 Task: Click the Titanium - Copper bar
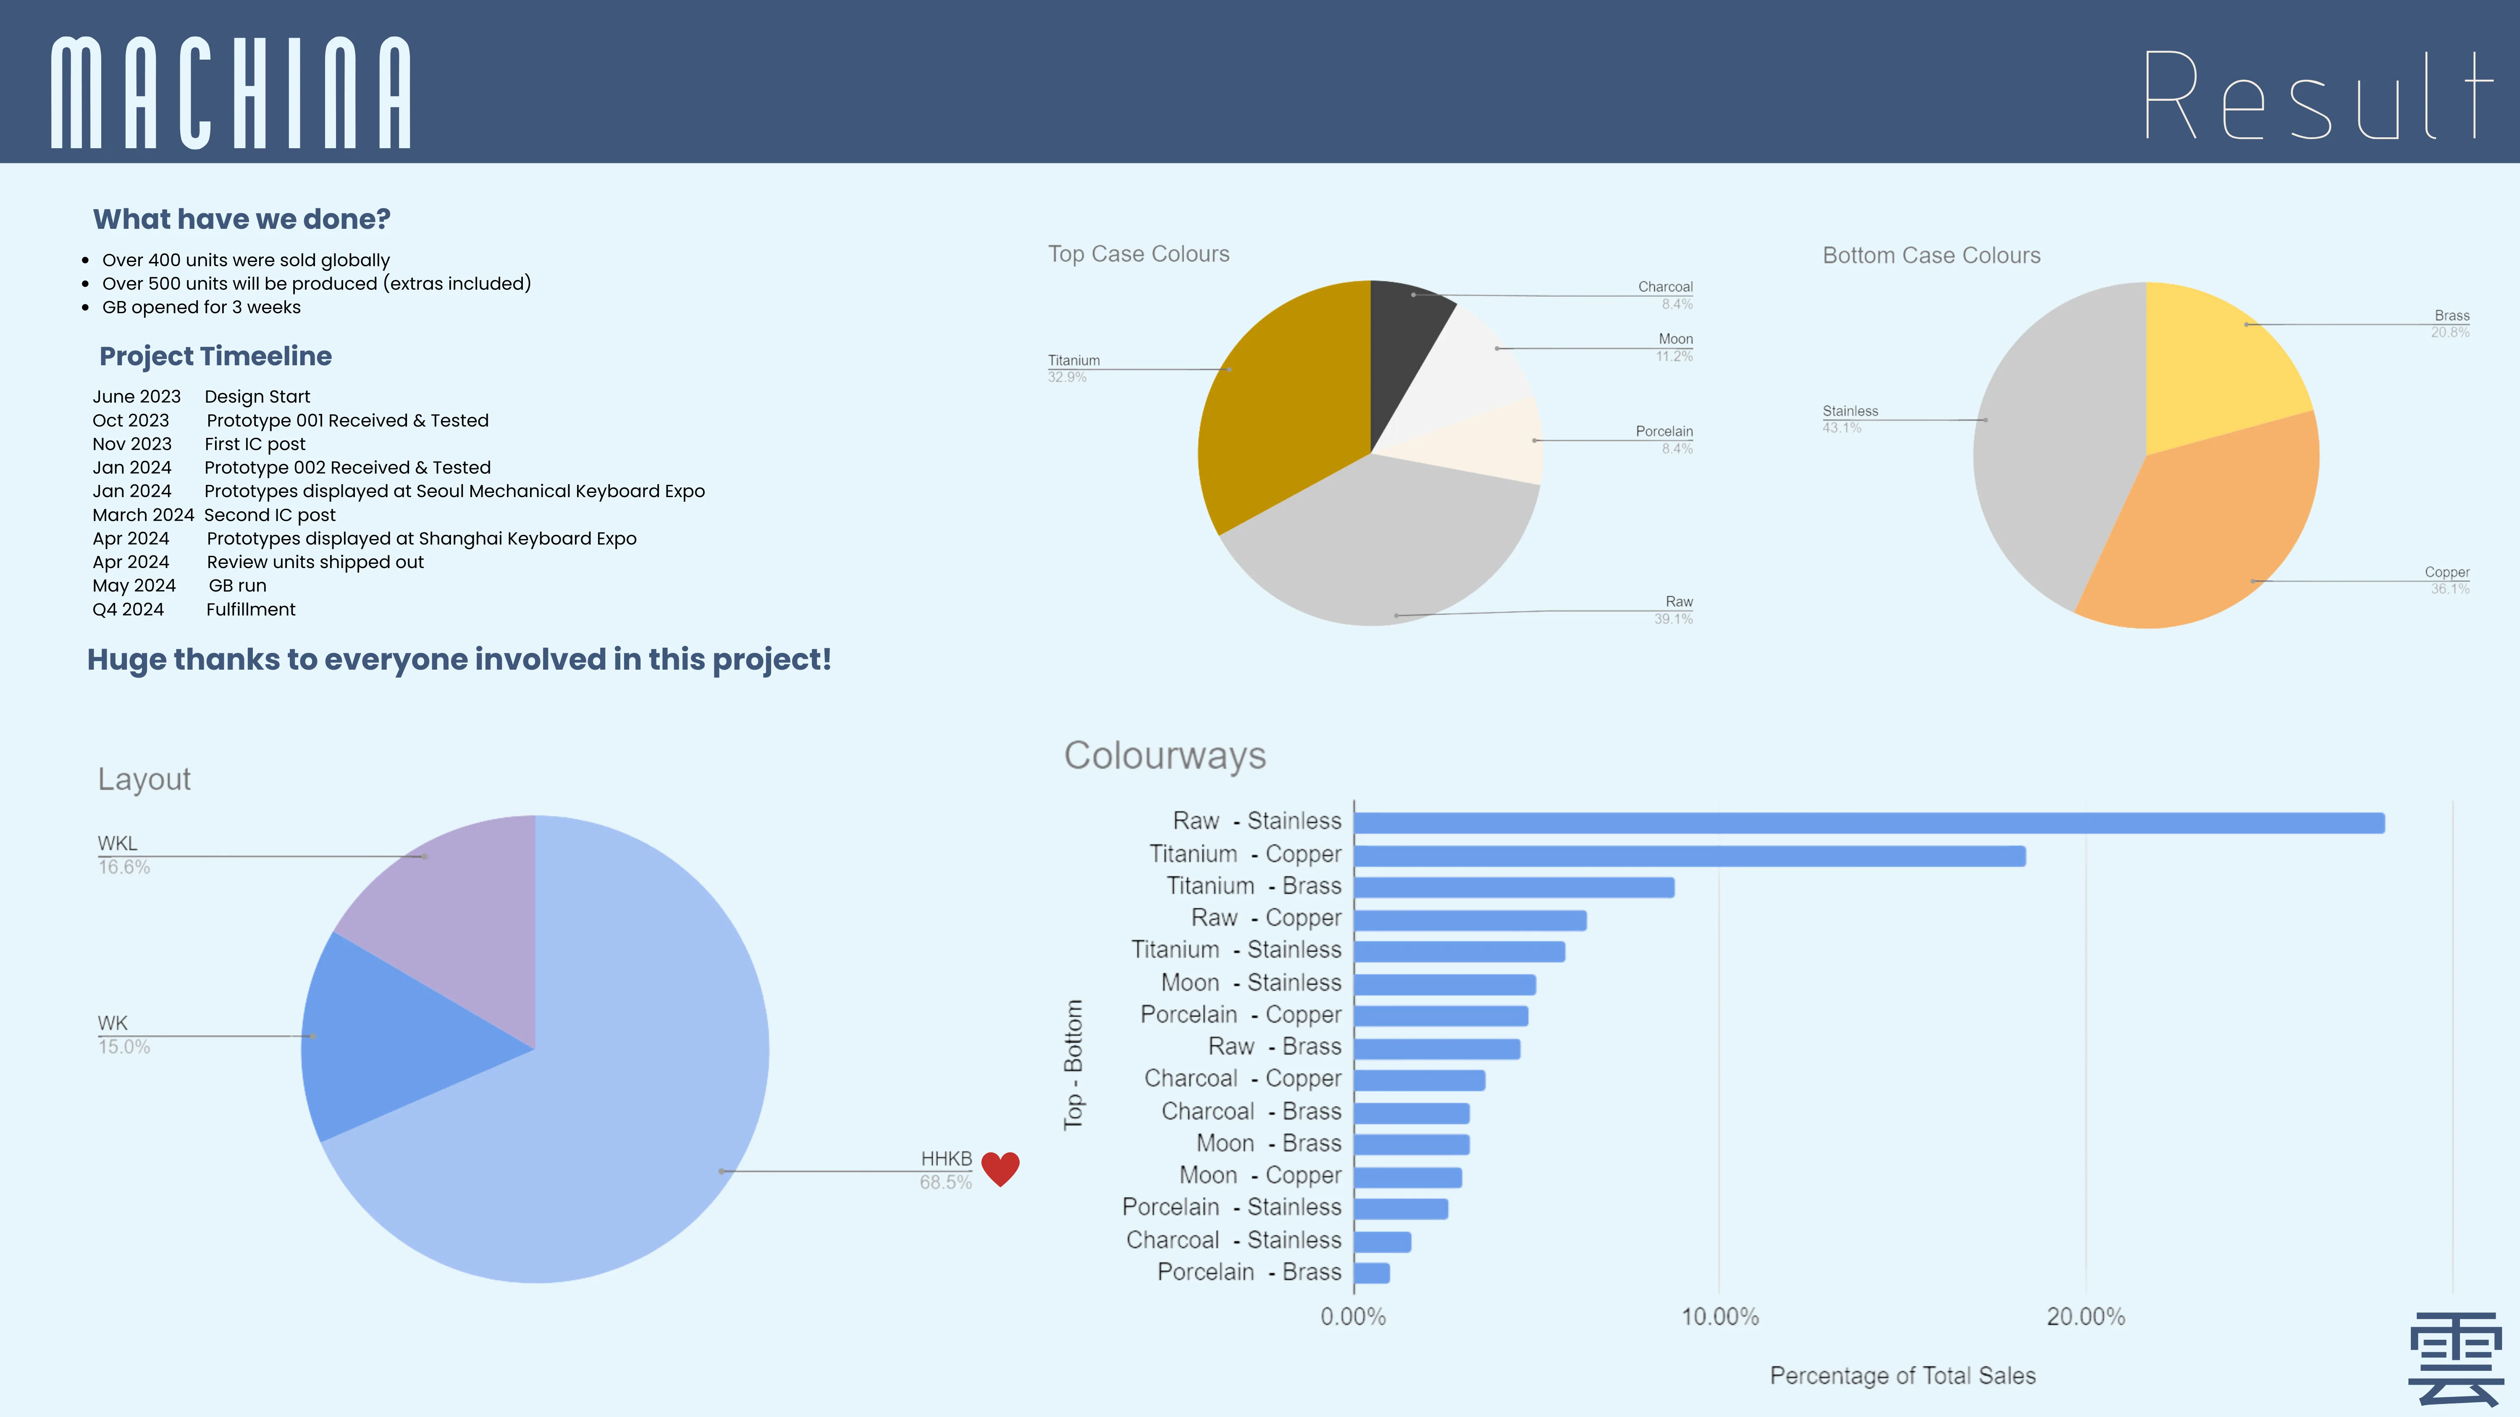(1690, 856)
